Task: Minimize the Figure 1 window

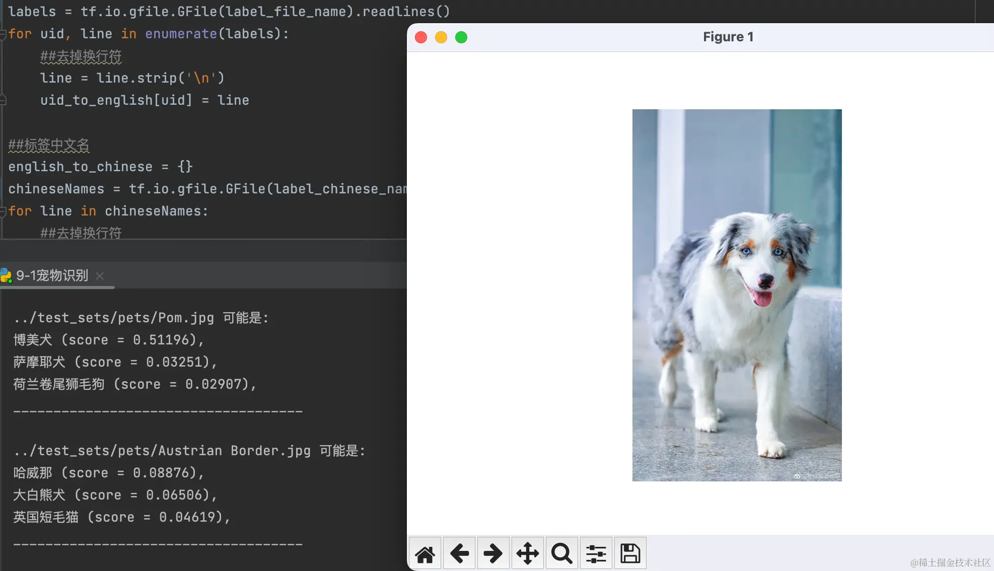Action: (441, 37)
